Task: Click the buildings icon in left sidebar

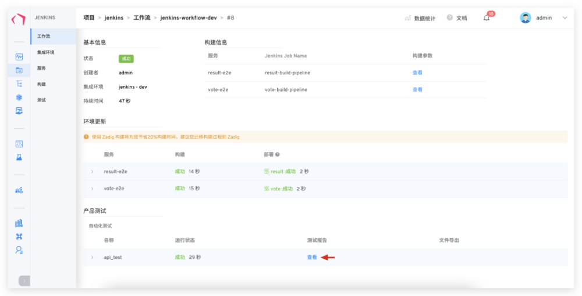Action: coord(19,223)
